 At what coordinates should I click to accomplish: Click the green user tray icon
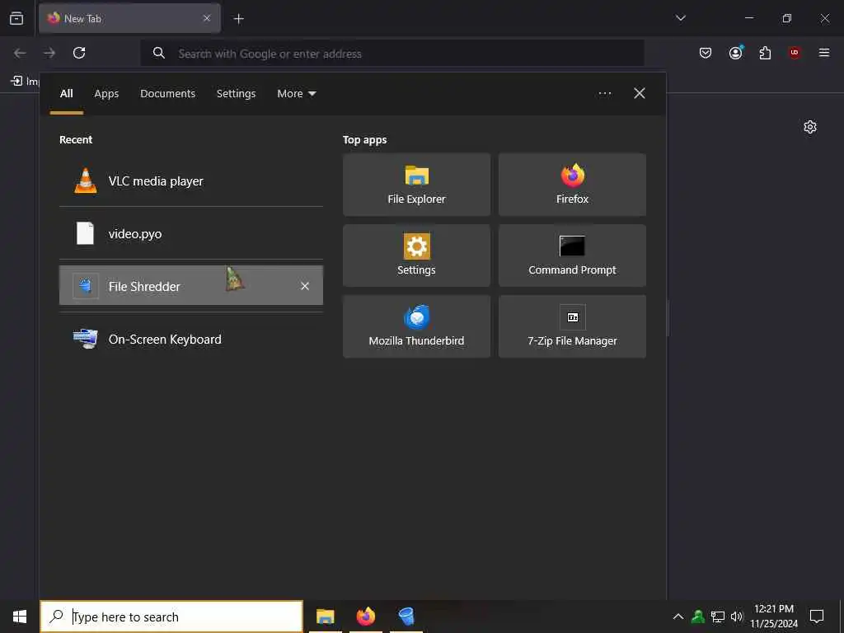tap(698, 617)
